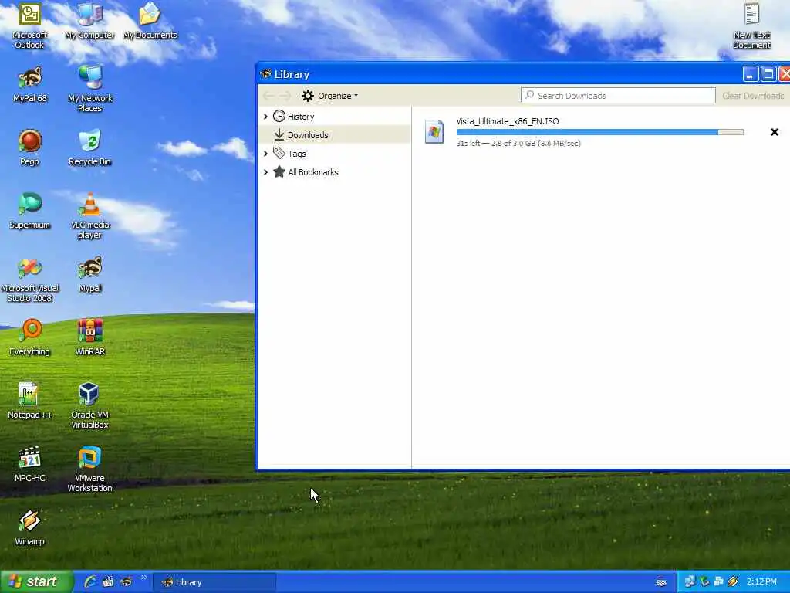Select History in Library sidebar
Image resolution: width=790 pixels, height=593 pixels.
[x=301, y=117]
